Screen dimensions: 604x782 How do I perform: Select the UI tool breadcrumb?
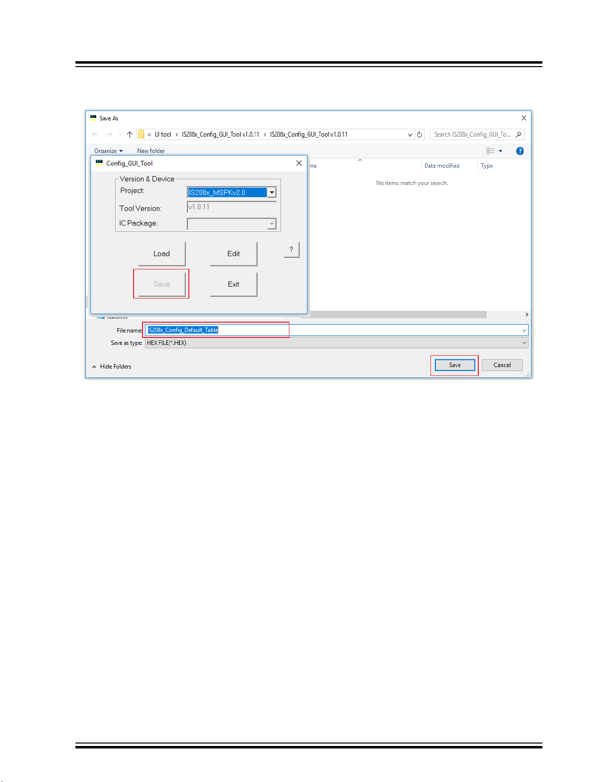(163, 134)
